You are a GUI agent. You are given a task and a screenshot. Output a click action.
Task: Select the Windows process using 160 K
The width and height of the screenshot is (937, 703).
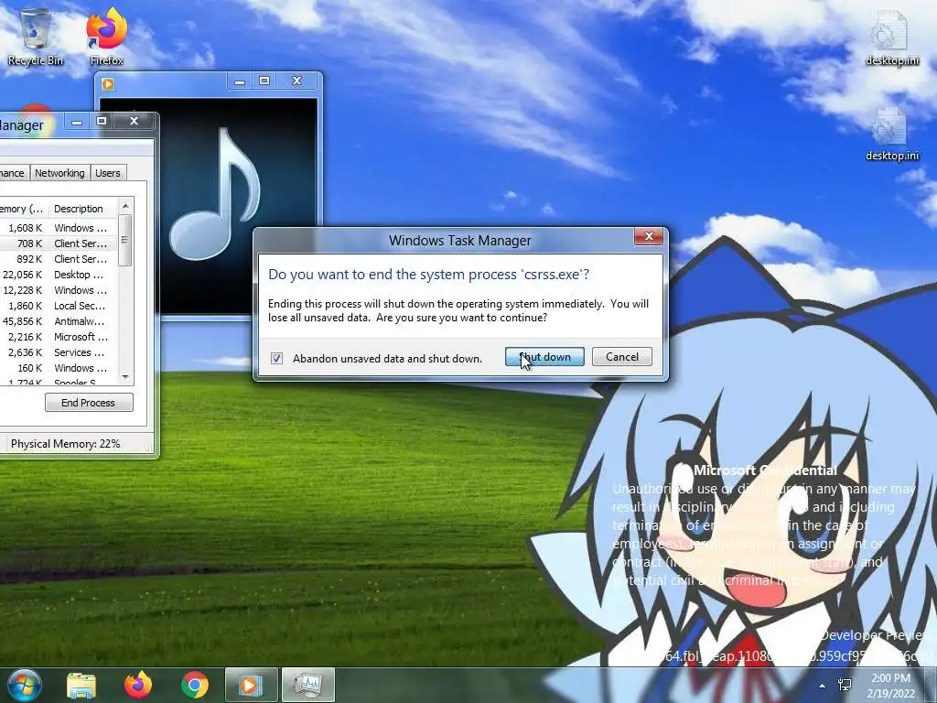59,368
